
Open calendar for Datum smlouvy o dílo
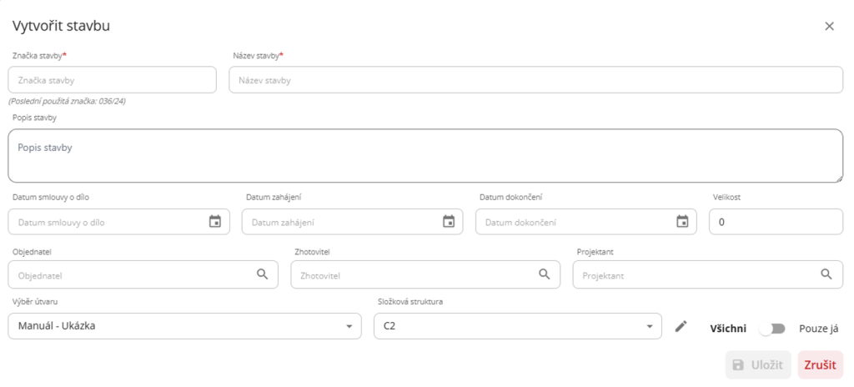pos(214,222)
